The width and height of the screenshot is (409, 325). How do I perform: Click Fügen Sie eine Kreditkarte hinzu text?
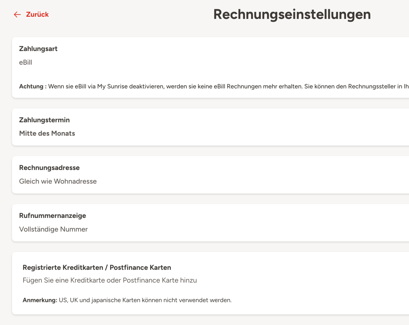coord(110,280)
